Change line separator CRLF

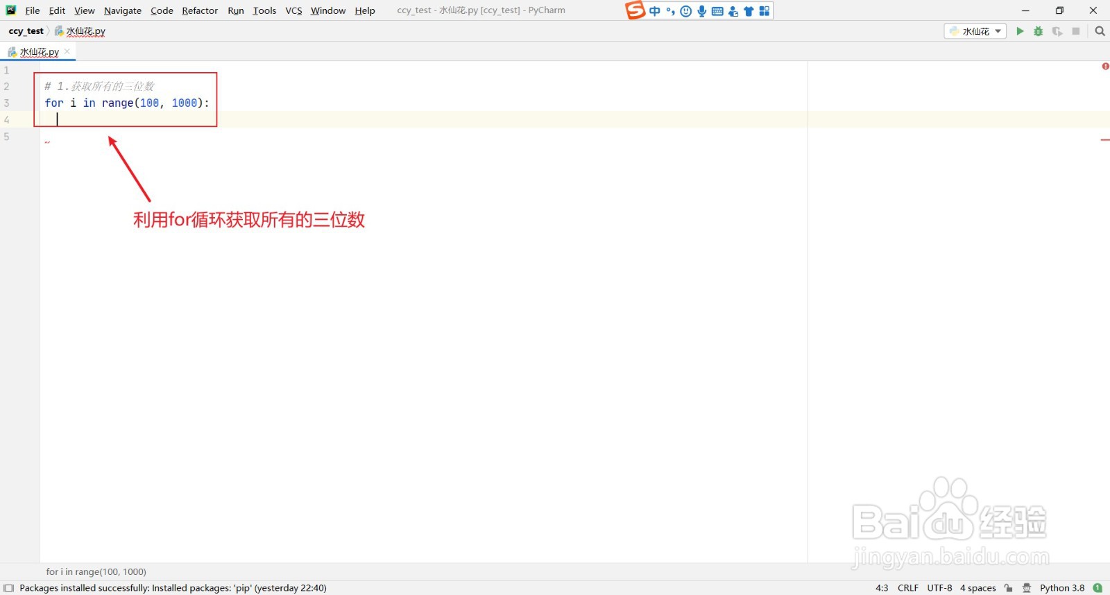coord(907,588)
